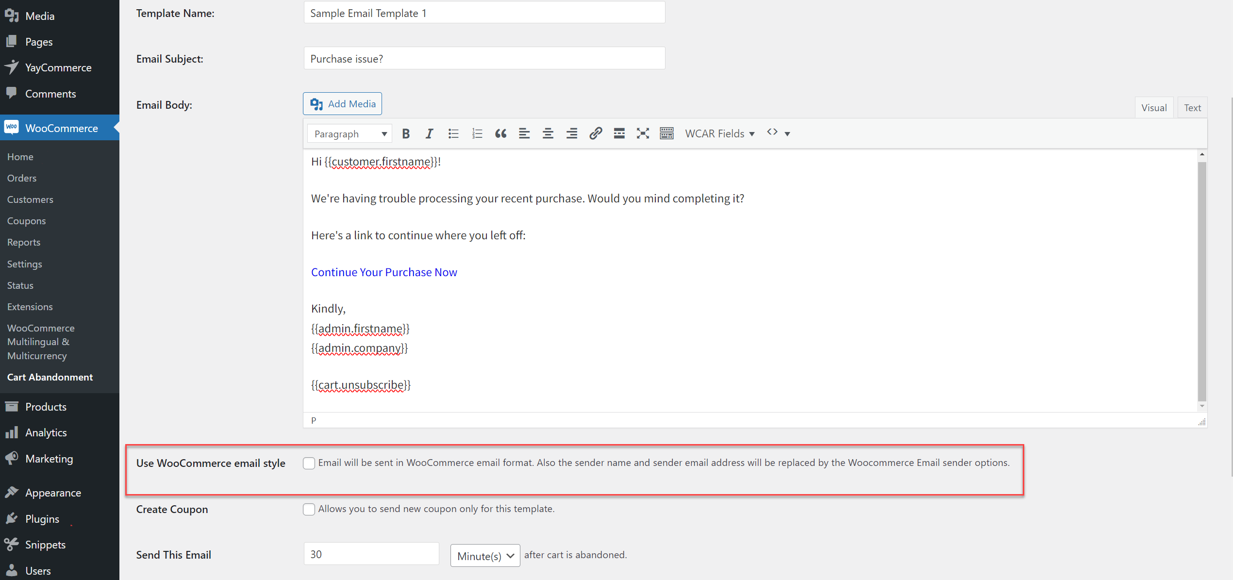
Task: Check the Create Coupon option
Action: pyautogui.click(x=309, y=509)
